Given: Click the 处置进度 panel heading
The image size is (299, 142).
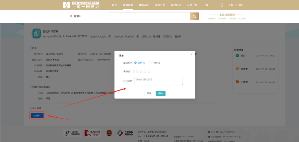Looking at the screenshot, I should coord(239,50).
